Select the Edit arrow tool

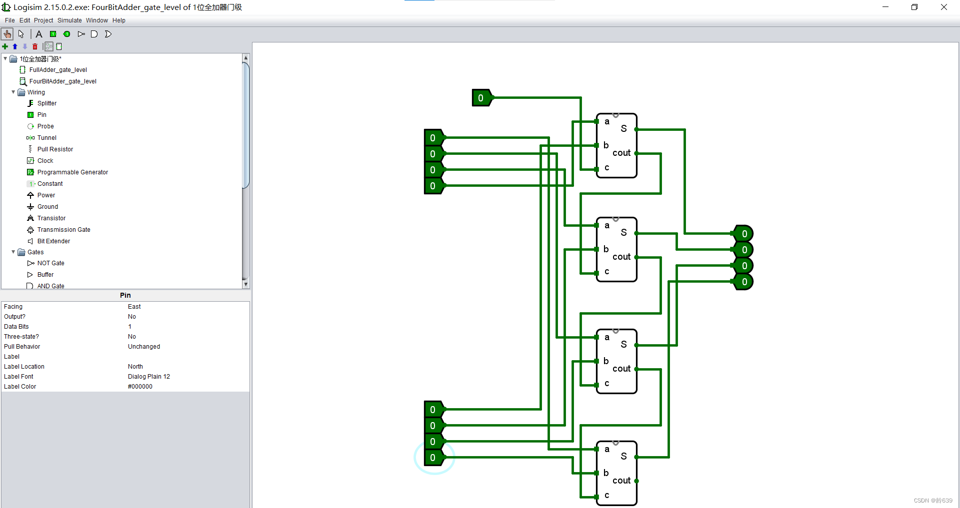21,34
